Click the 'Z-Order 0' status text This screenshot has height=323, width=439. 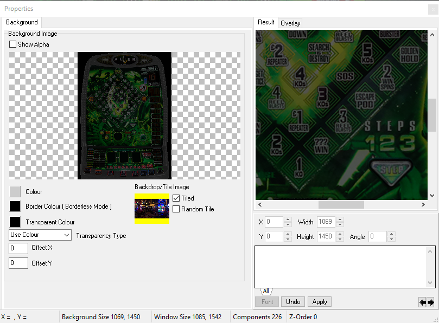tap(303, 317)
